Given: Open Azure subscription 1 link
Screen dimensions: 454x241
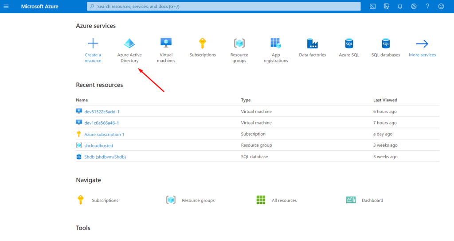Looking at the screenshot, I should (x=104, y=134).
